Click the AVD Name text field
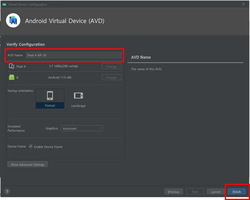Screen dimensions: 250x200 click(74, 55)
